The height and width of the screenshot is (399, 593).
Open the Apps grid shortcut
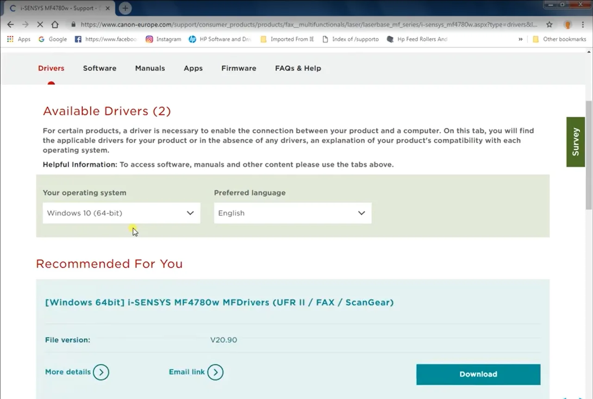coord(19,39)
